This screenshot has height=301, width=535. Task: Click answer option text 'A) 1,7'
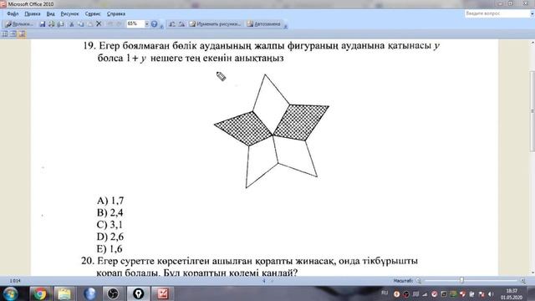(110, 201)
